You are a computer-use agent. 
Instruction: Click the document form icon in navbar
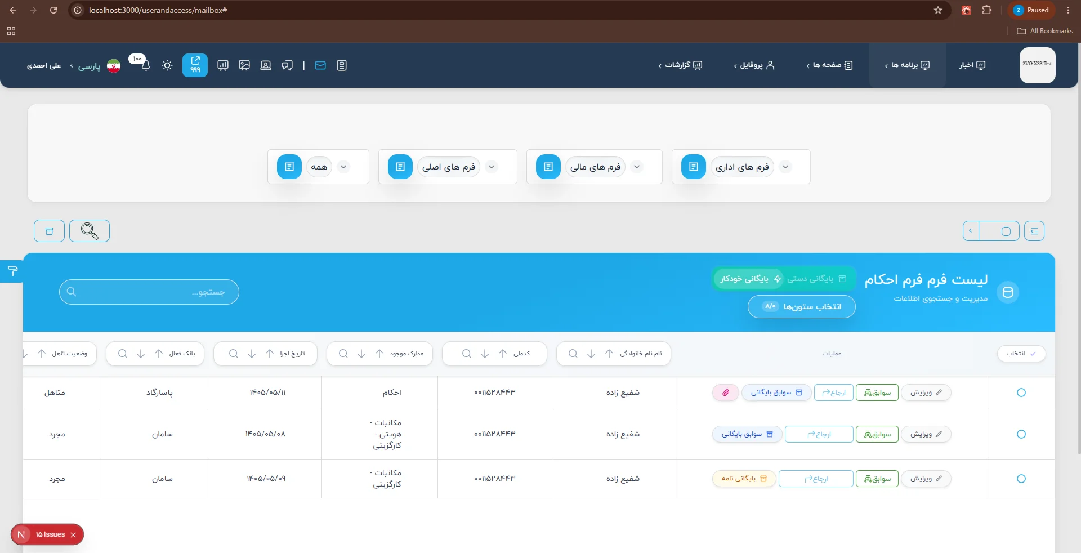coord(342,65)
